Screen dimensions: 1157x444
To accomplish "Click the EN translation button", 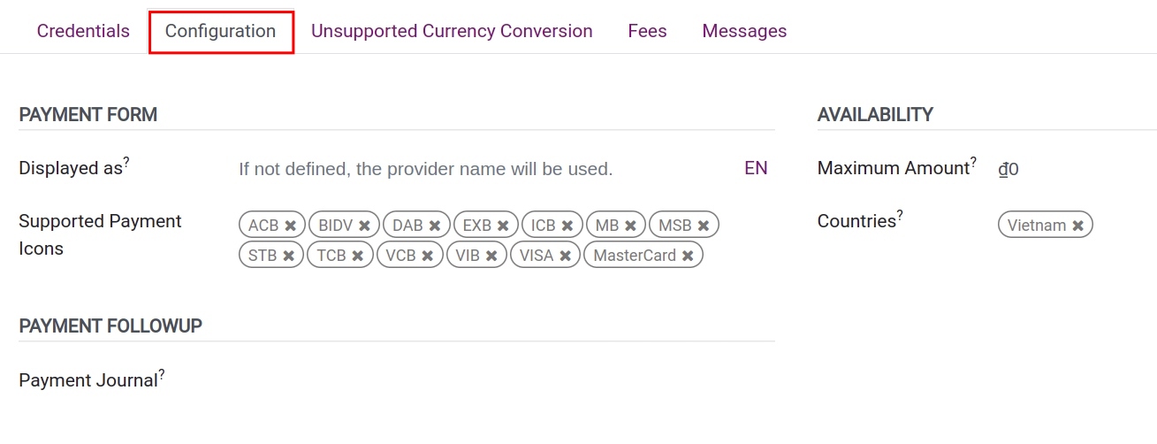I will coord(756,168).
